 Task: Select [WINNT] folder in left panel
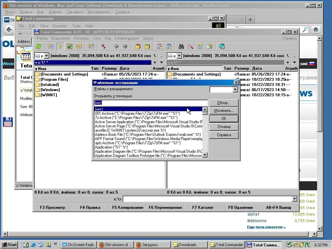tap(46, 95)
